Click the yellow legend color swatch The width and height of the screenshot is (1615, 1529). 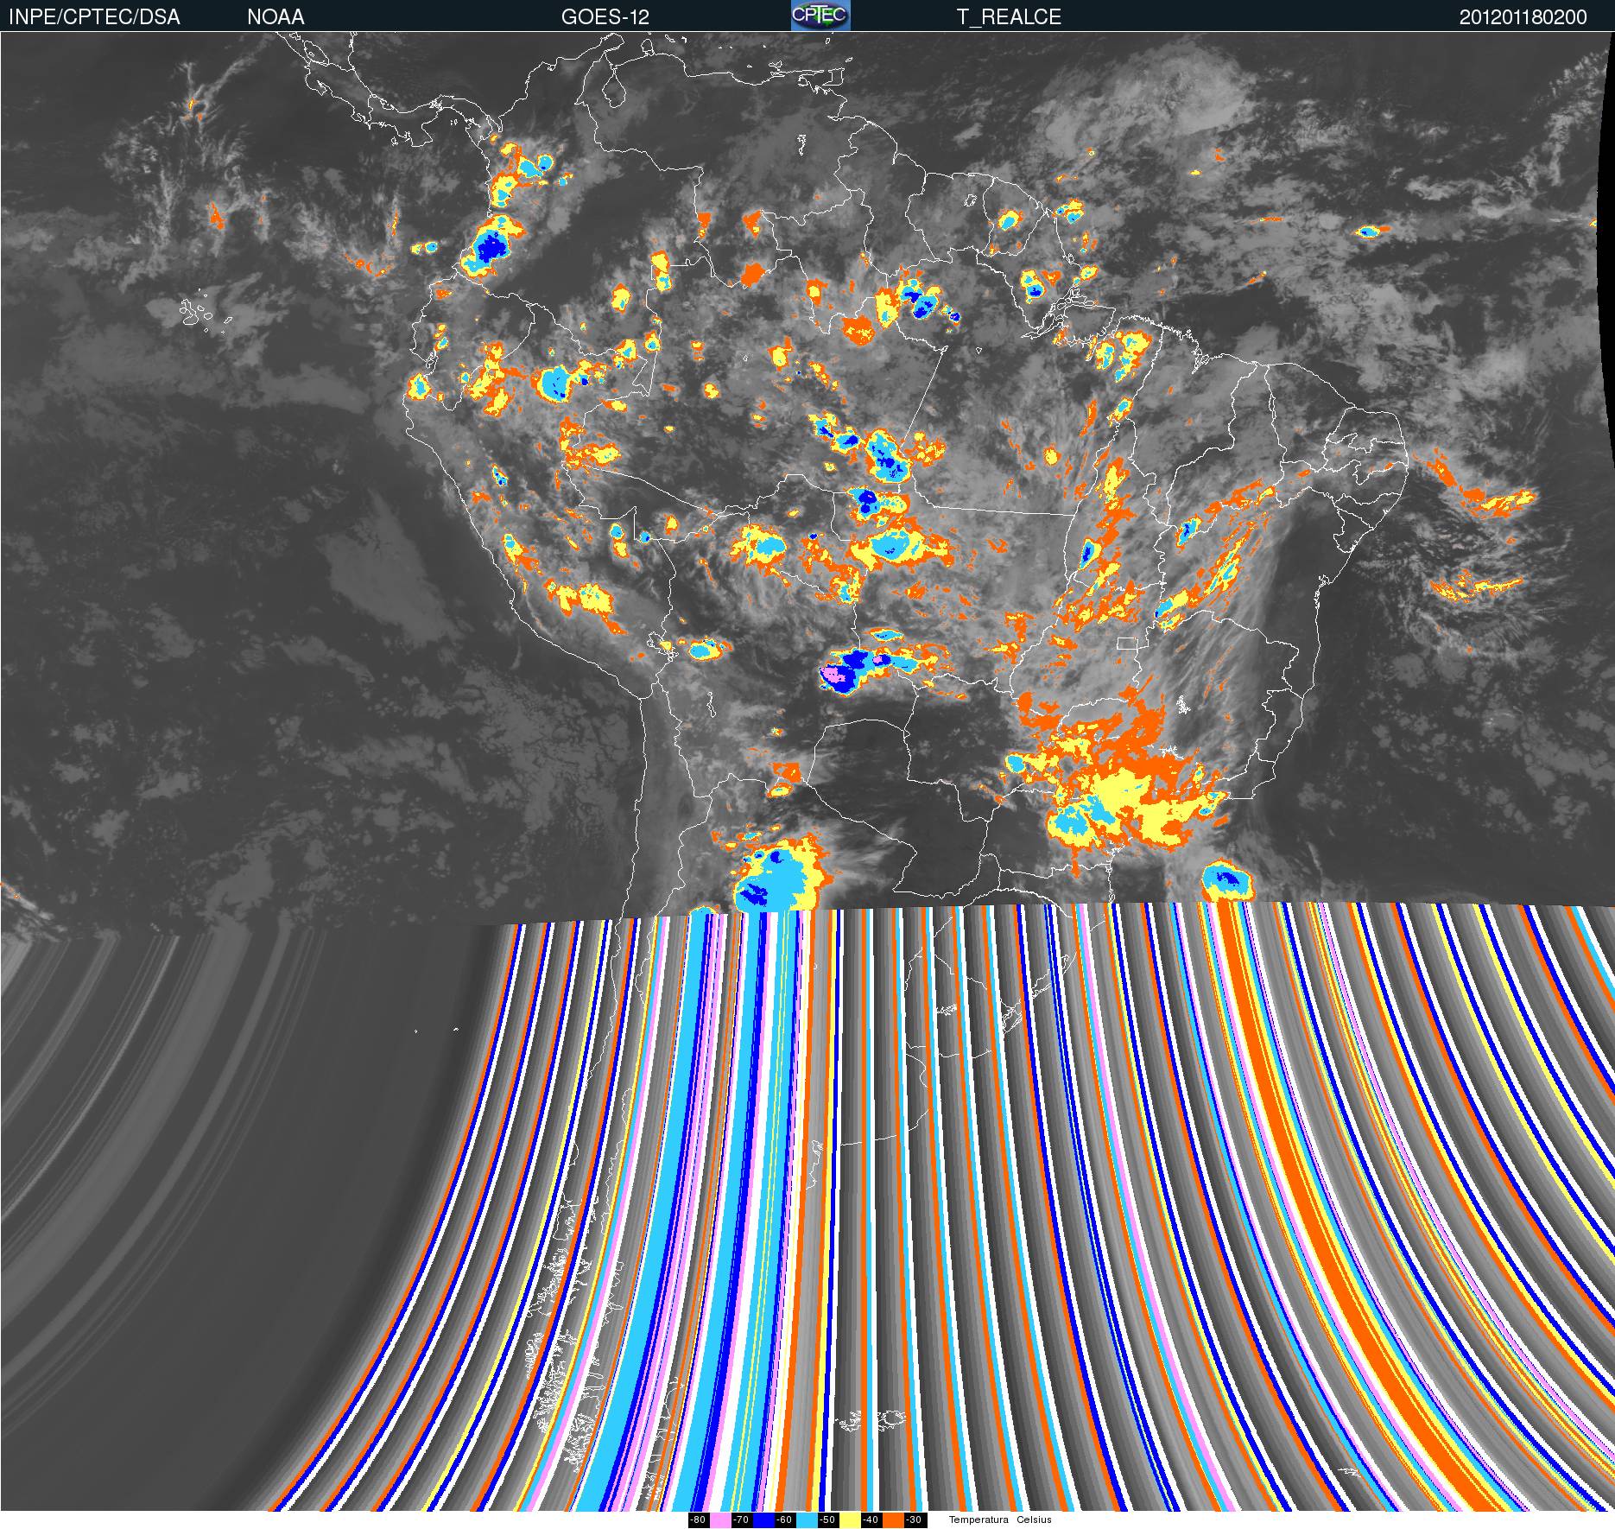pyautogui.click(x=850, y=1520)
